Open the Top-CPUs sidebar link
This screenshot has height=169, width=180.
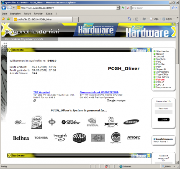click(x=162, y=74)
